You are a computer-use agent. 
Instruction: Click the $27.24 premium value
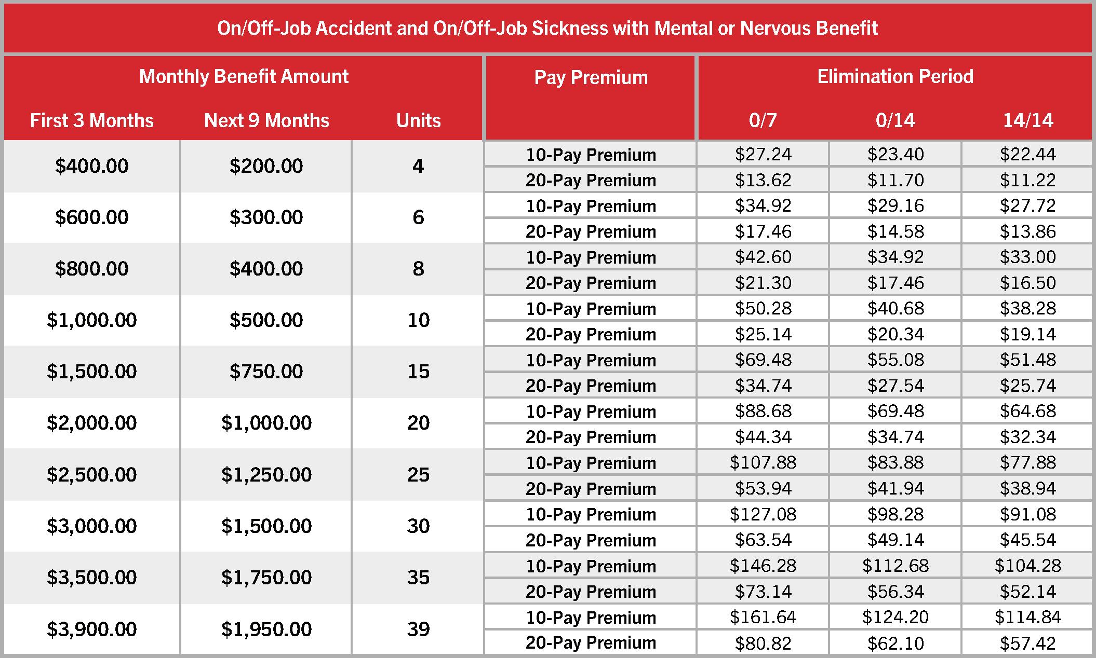point(763,154)
